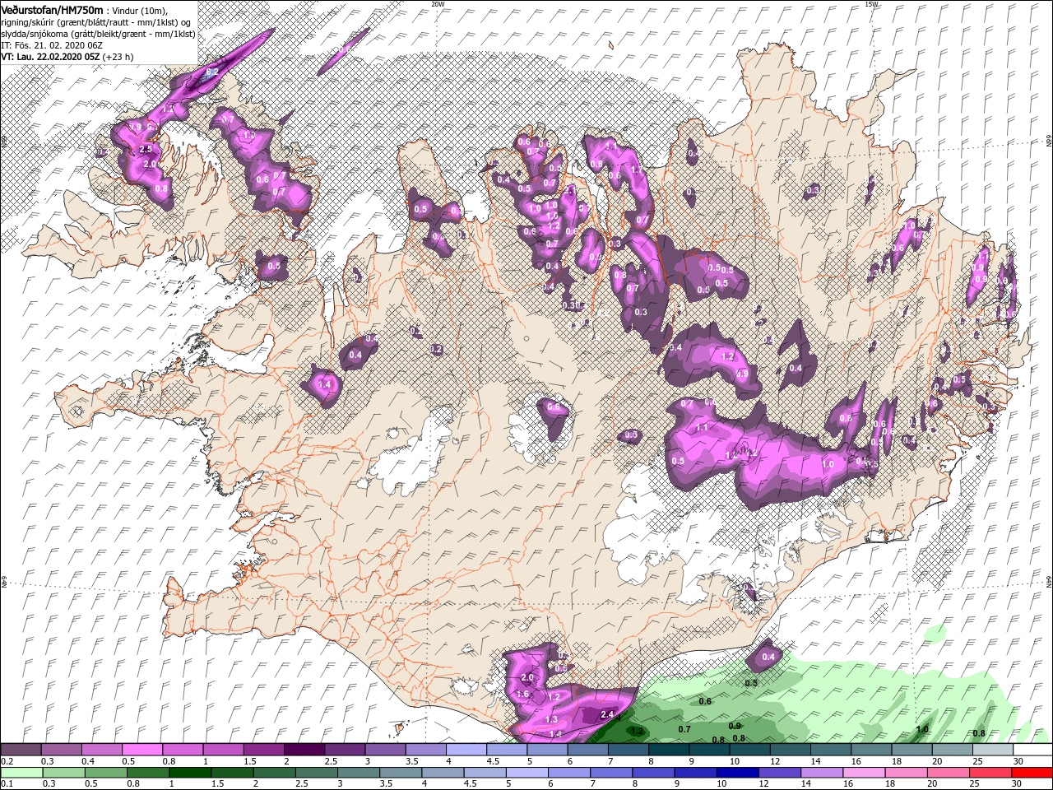Viewport: 1053px width, 790px height.
Task: Click the 15W longitude label
Action: (871, 4)
